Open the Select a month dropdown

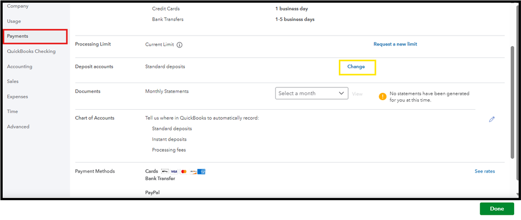(312, 93)
